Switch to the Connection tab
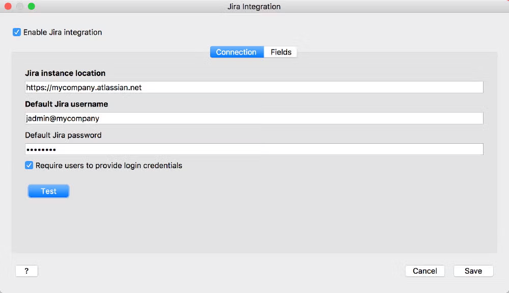Screen dimensions: 509x293 click(x=237, y=52)
